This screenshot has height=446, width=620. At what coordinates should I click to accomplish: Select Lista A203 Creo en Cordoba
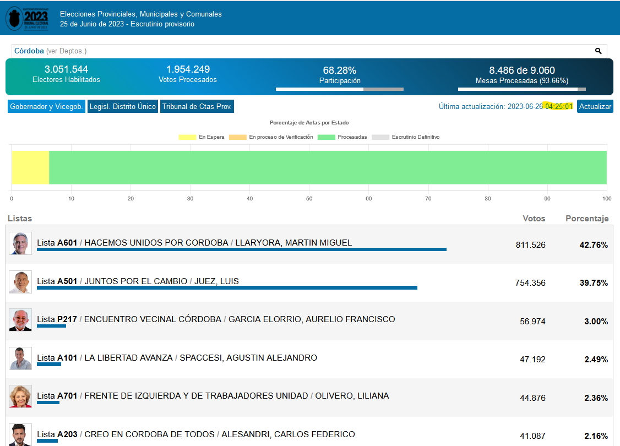(x=196, y=434)
